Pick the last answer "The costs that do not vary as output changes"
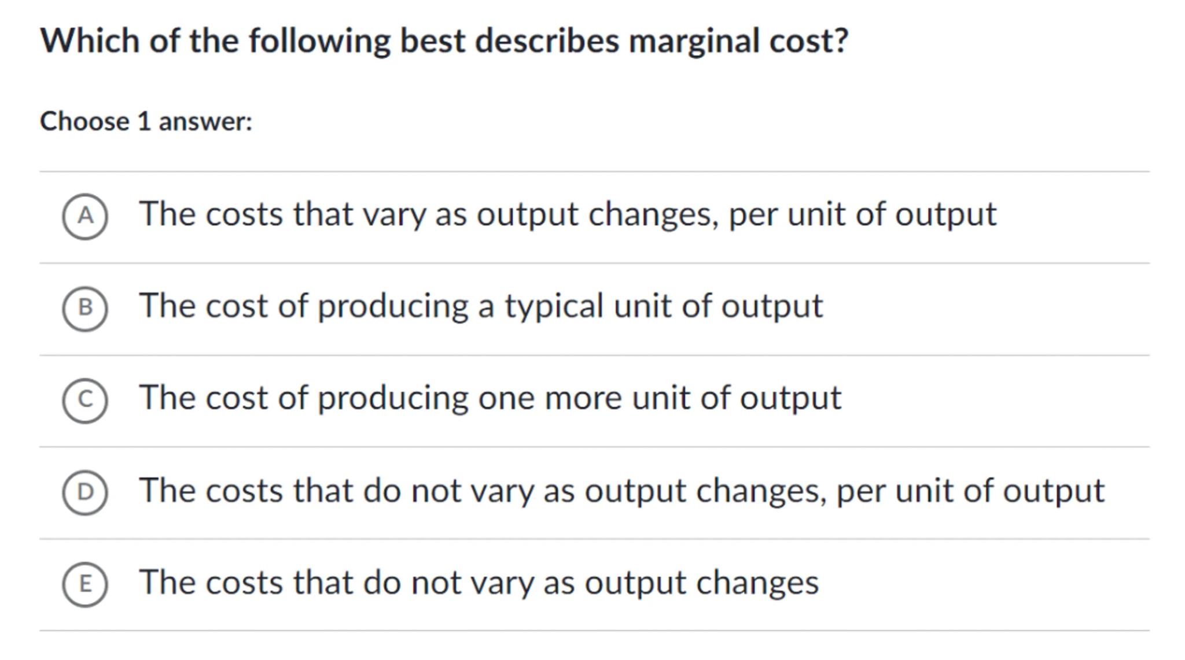Screen dimensions: 1185x660 coord(479,582)
